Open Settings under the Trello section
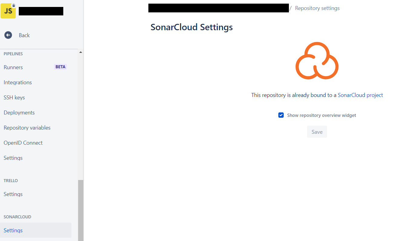Image resolution: width=397 pixels, height=241 pixels. (x=13, y=194)
